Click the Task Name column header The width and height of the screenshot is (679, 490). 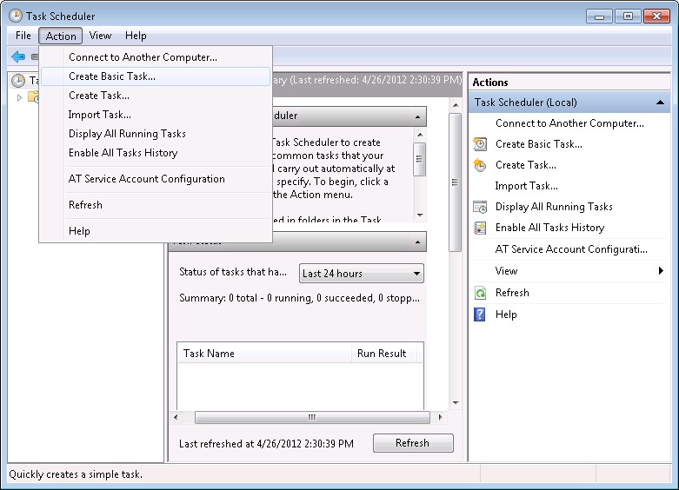pyautogui.click(x=264, y=354)
